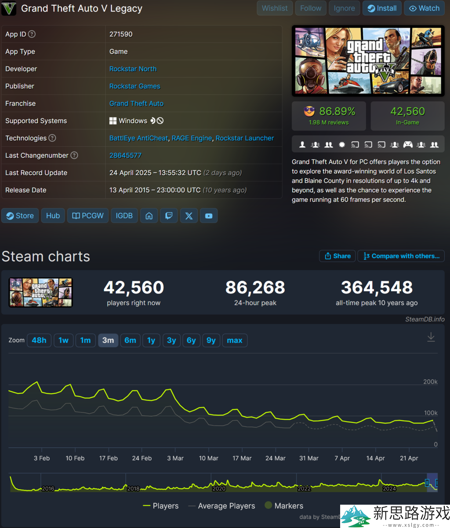Click the game cover art thumbnail
The height and width of the screenshot is (528, 450).
click(368, 61)
